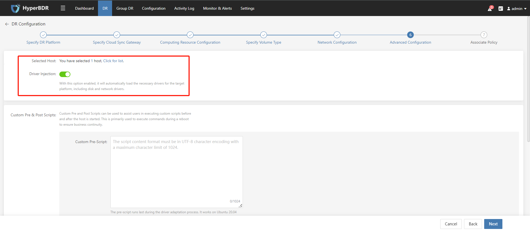Viewport: 530px width, 232px height.
Task: Click the Custom Pre-Script label
Action: 91,142
